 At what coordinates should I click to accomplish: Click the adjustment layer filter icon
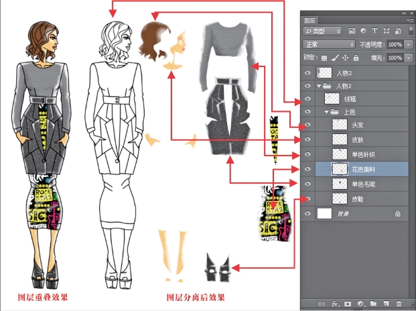point(363,31)
